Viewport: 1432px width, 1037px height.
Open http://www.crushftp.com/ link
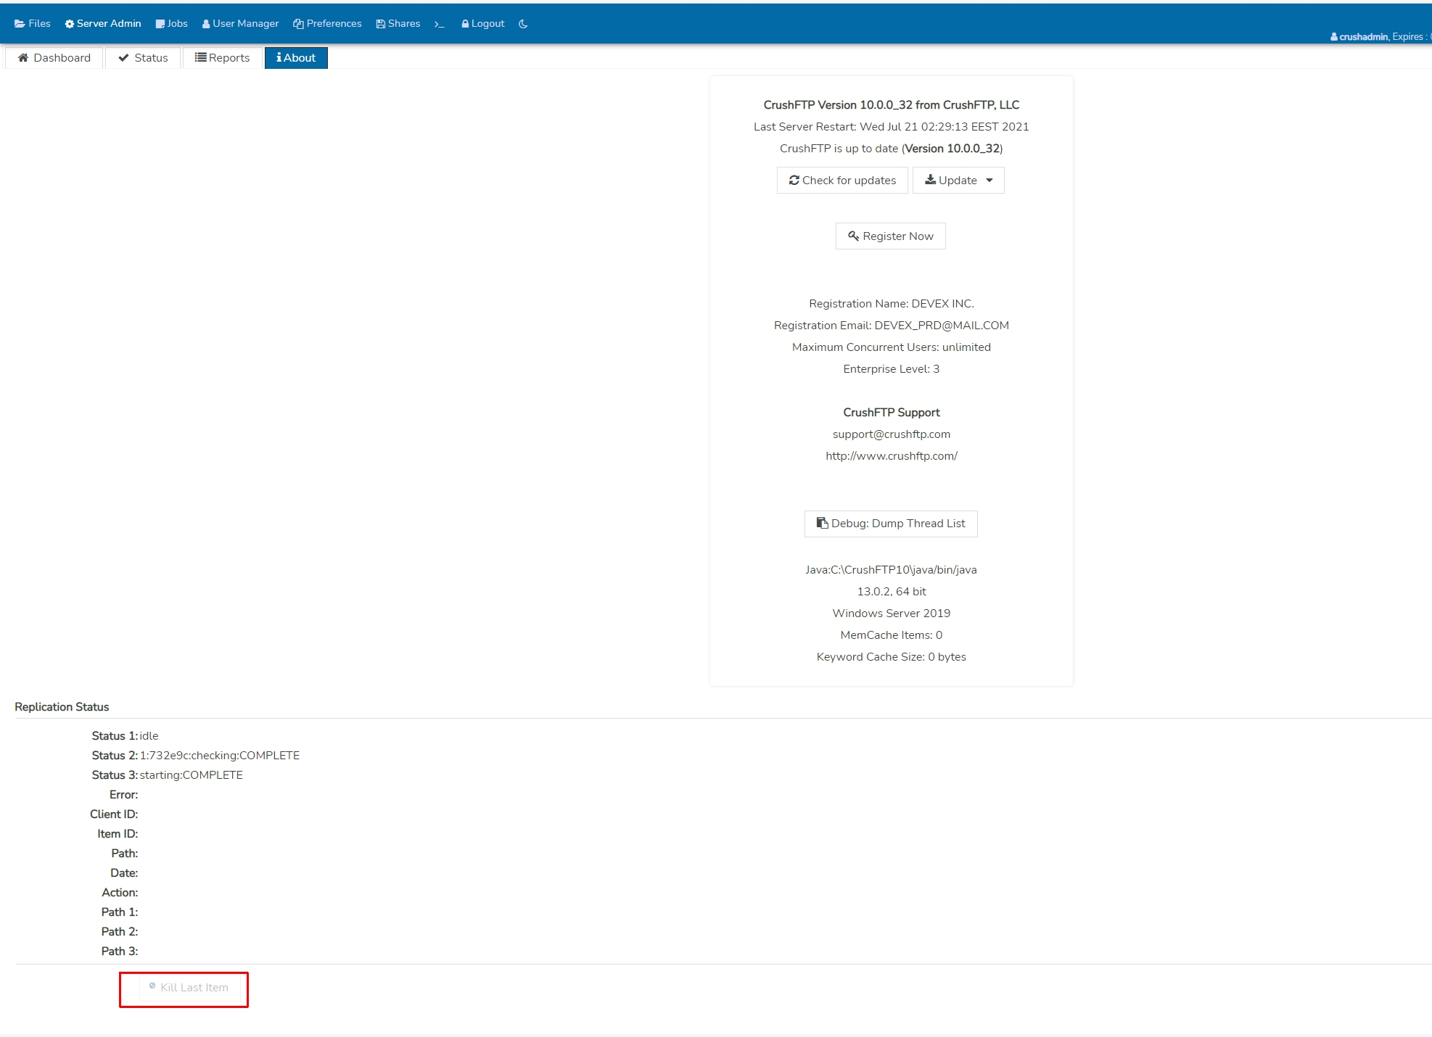click(891, 456)
